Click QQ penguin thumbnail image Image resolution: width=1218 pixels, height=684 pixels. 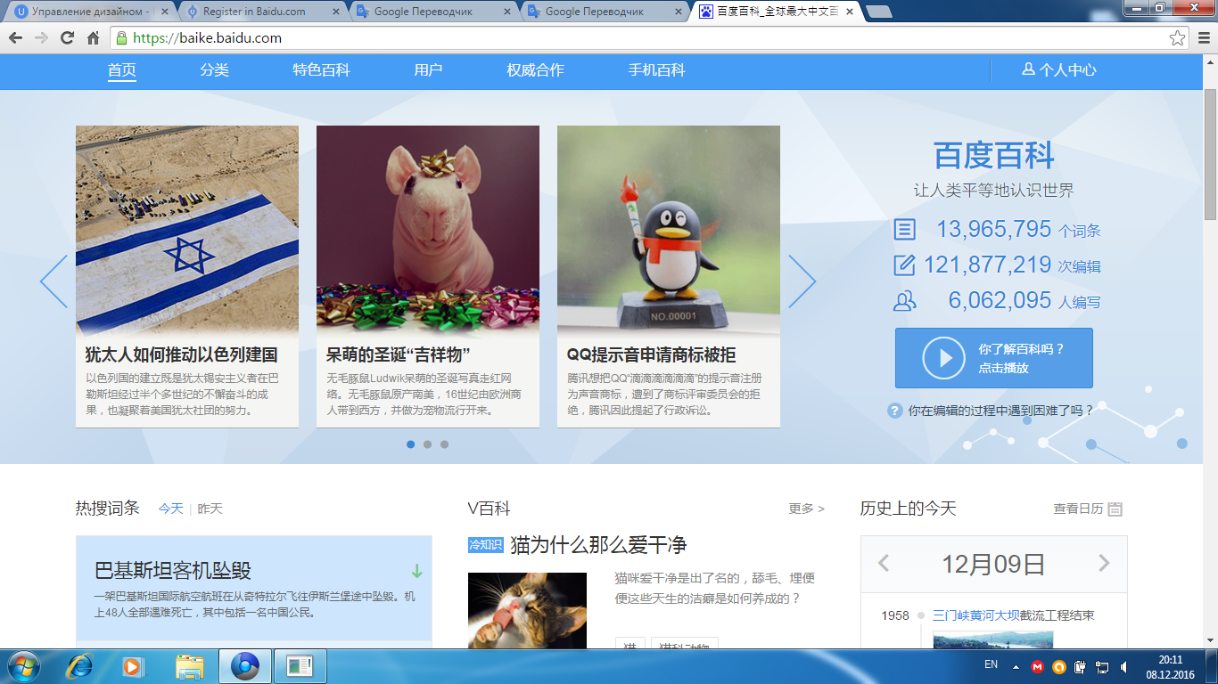(669, 230)
